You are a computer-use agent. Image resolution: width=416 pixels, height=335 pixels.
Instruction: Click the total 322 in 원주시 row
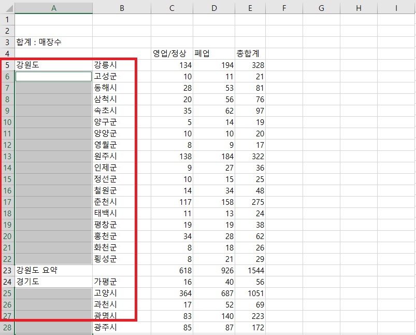pyautogui.click(x=250, y=157)
